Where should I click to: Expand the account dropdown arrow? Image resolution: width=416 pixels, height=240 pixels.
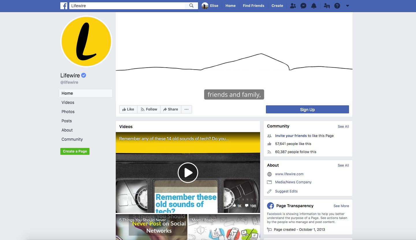pyautogui.click(x=348, y=6)
